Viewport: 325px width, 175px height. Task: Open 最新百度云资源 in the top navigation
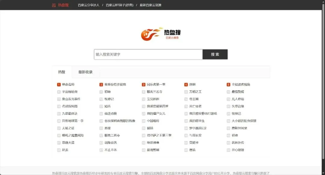pyautogui.click(x=150, y=5)
